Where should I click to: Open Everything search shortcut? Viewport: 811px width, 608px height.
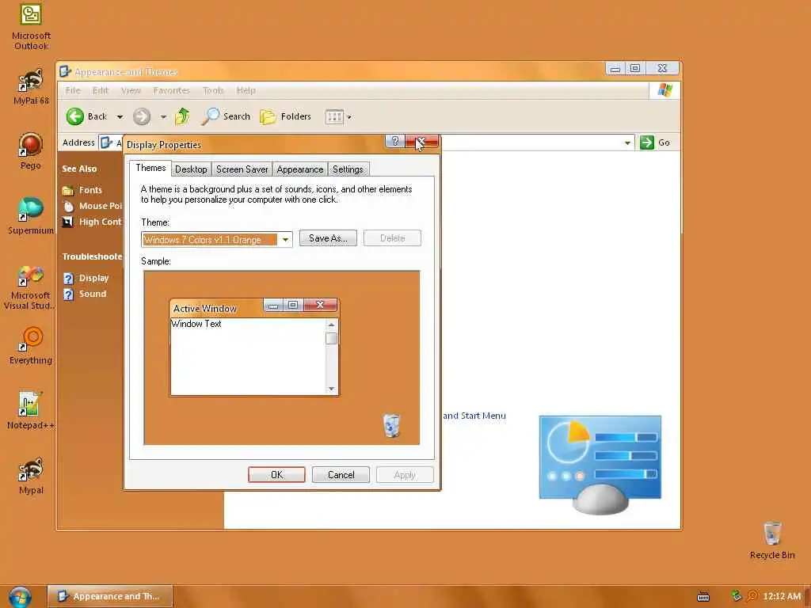tap(31, 346)
